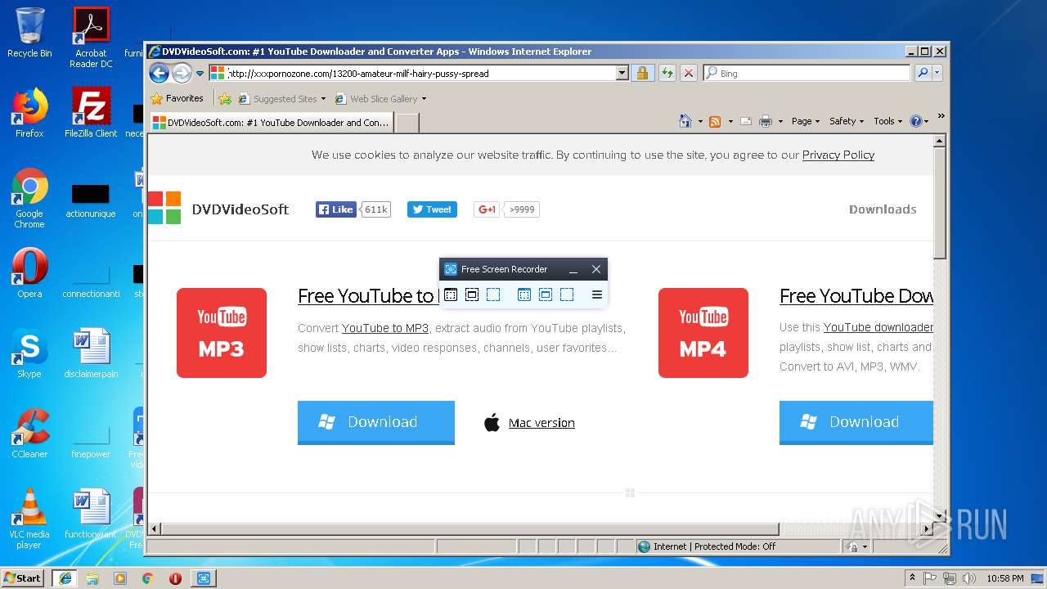Click the IE Forward arrow button
This screenshot has width=1047, height=589.
[x=182, y=73]
